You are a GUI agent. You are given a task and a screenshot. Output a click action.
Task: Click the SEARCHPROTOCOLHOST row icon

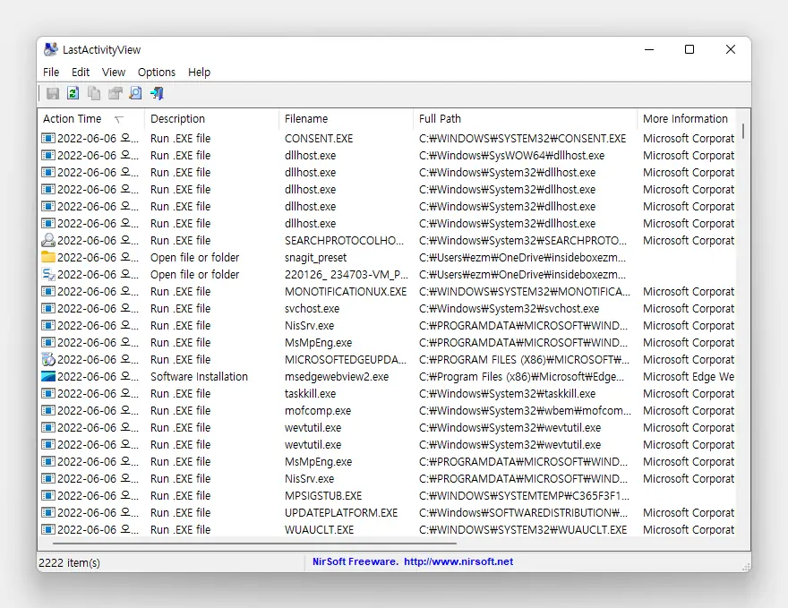[x=48, y=241]
